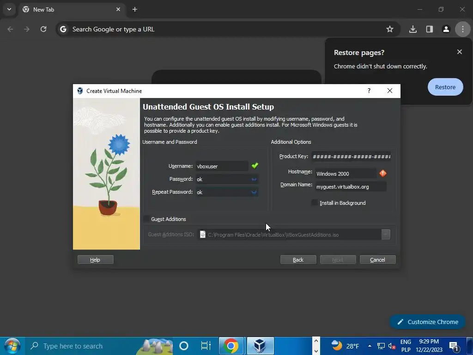Close the New Tab tab
473x355 pixels.
coord(118,9)
